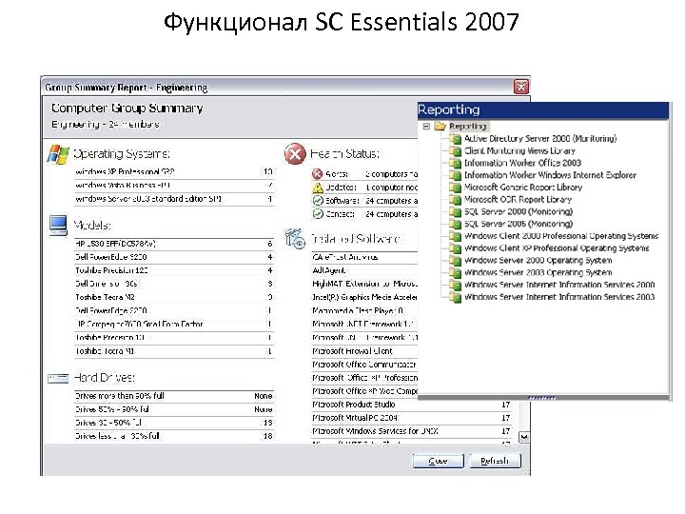Click icon beside Windows Server Internet Information Services 2003

click(456, 298)
